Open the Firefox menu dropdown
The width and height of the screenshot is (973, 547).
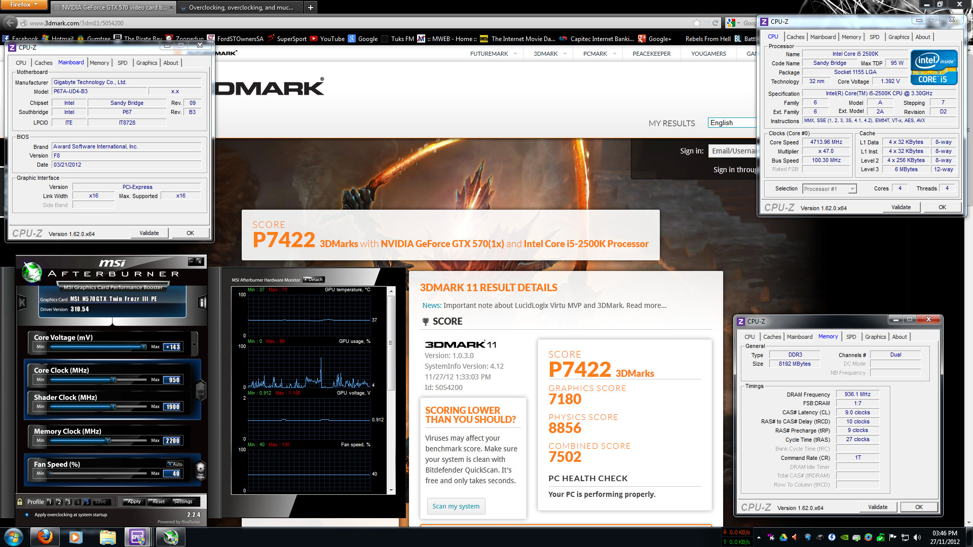24,5
